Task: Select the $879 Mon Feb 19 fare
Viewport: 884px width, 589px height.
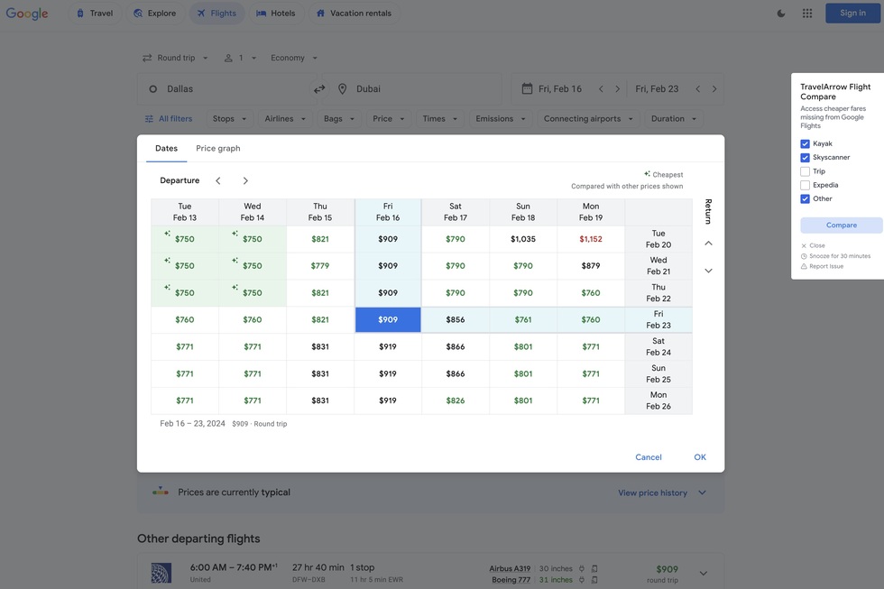Action: click(x=591, y=265)
